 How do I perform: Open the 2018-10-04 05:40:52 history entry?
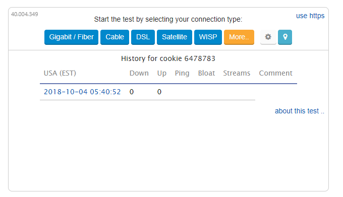(82, 92)
